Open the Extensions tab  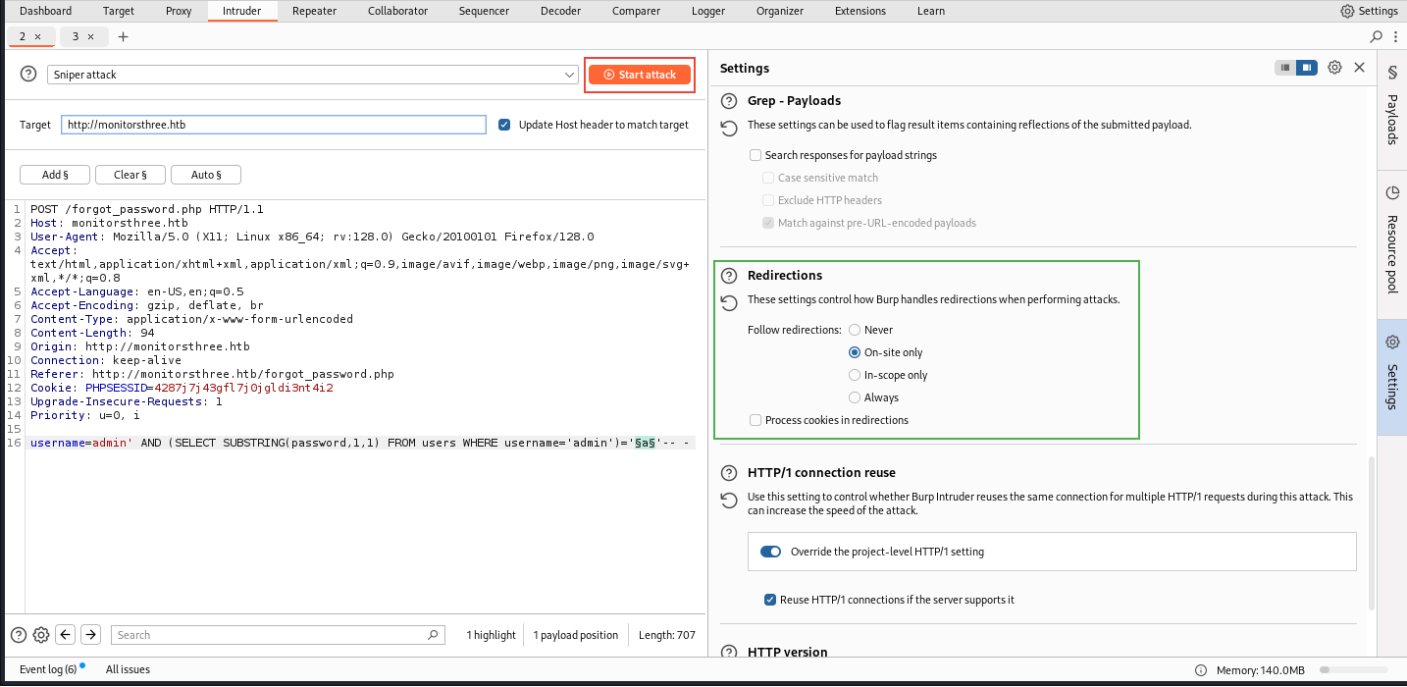pos(860,11)
